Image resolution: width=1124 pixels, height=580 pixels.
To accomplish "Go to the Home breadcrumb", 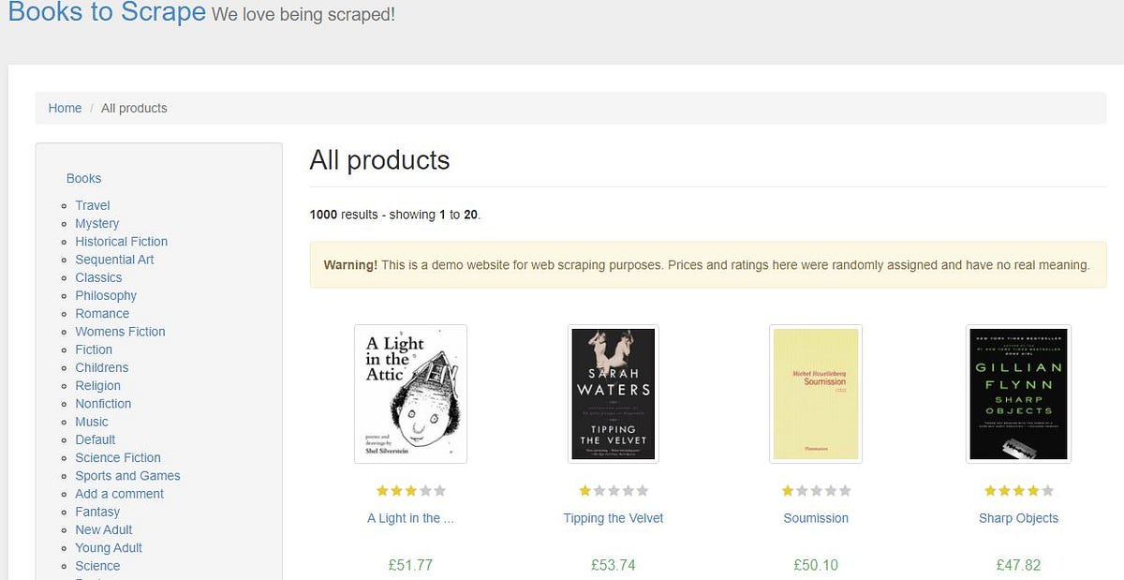I will coord(65,108).
